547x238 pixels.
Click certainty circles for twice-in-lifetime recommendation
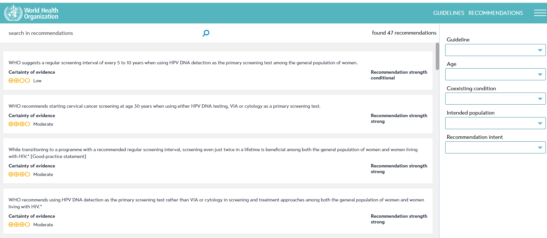19,174
